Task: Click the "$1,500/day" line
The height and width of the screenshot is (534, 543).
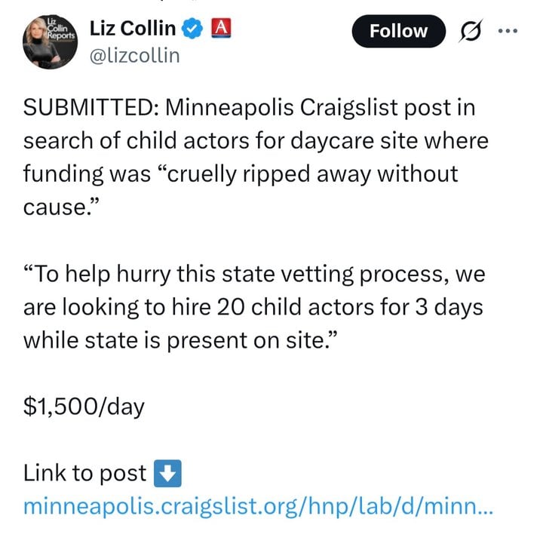Action: pos(84,407)
